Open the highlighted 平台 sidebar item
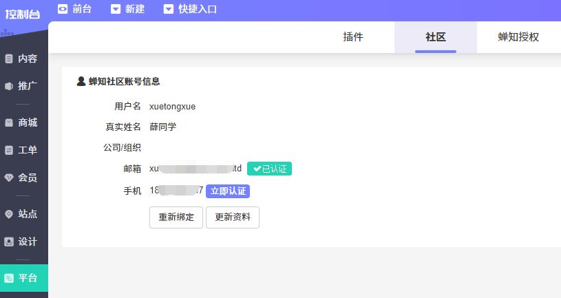Image resolution: width=561 pixels, height=298 pixels. [x=24, y=278]
